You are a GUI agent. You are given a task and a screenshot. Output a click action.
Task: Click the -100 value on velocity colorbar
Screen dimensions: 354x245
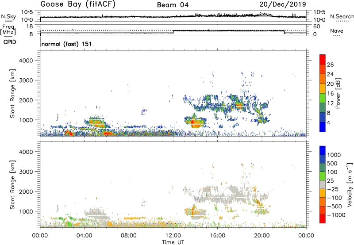point(335,198)
